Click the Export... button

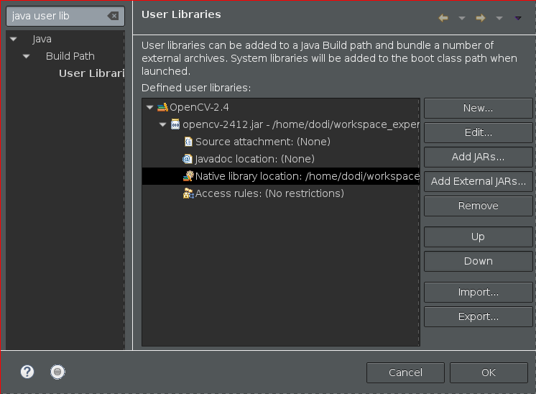(479, 316)
